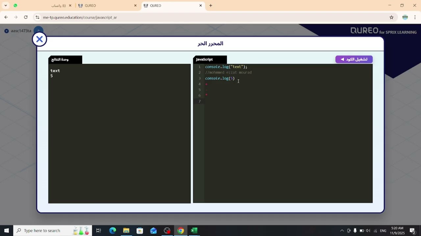
Task: Go back to the previous page
Action: coord(6,17)
